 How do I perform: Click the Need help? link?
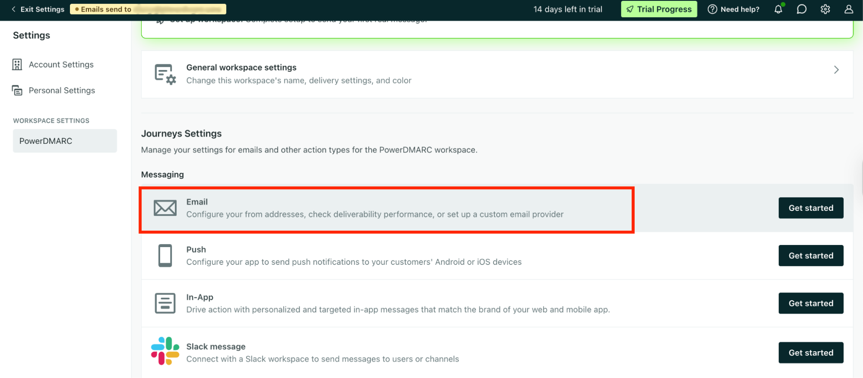pyautogui.click(x=733, y=9)
